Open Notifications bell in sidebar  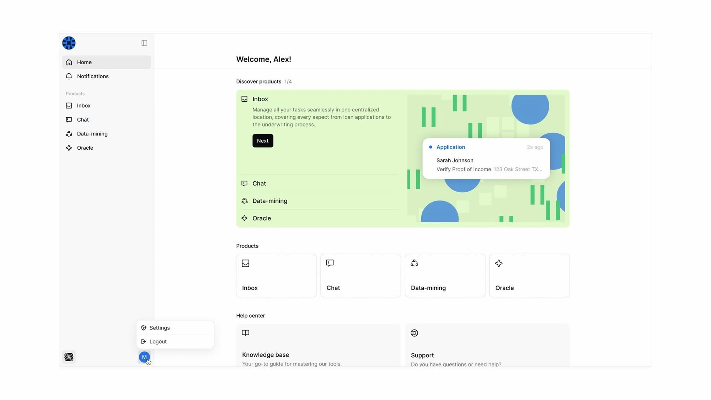92,76
